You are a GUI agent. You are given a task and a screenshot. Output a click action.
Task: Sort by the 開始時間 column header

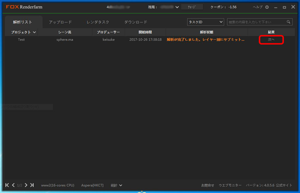(x=145, y=32)
